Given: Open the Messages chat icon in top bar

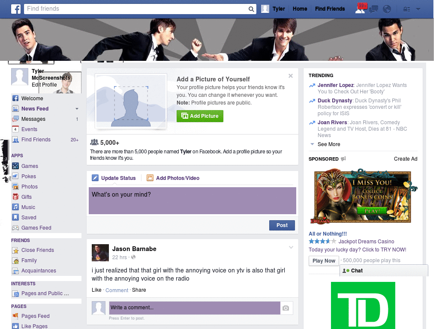Looking at the screenshot, I should tap(373, 9).
